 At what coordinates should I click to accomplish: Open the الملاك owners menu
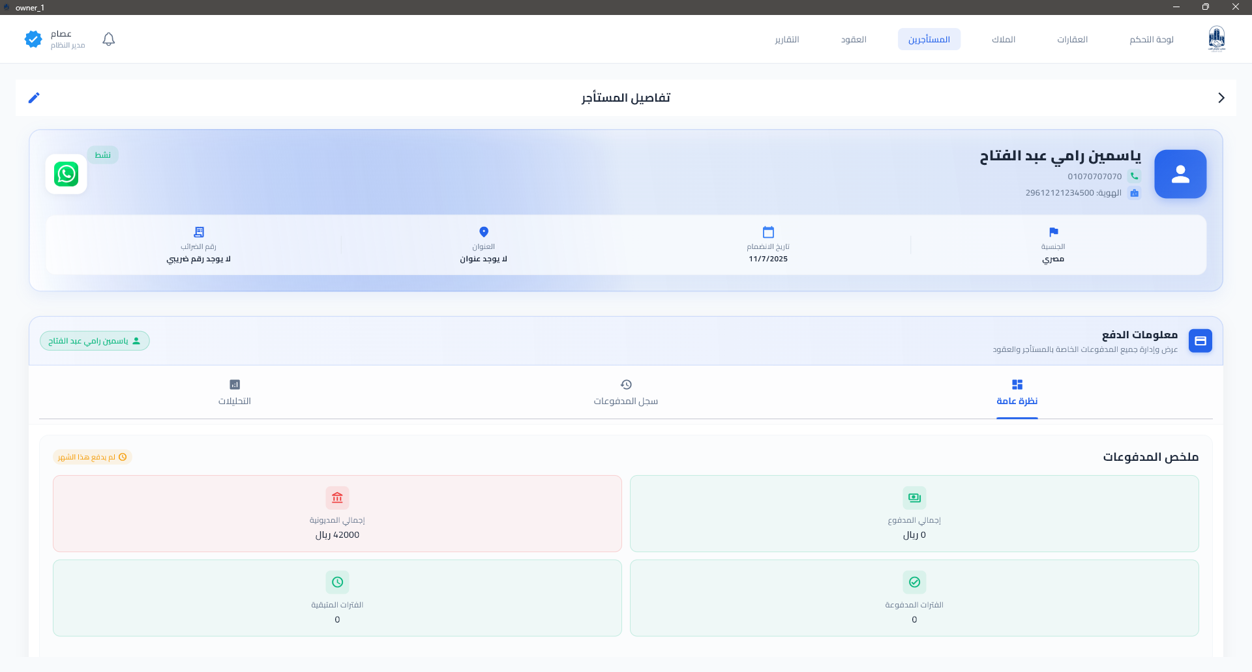[1004, 39]
